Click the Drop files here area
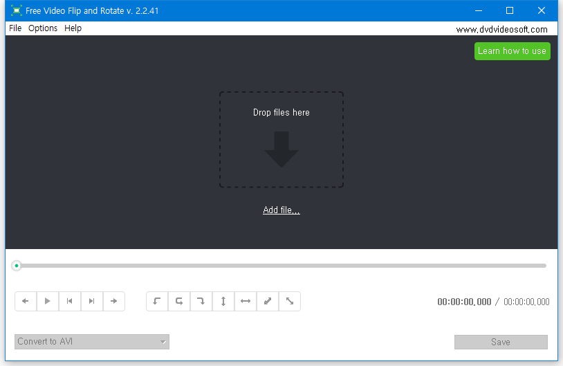Image resolution: width=563 pixels, height=366 pixels. 281,139
